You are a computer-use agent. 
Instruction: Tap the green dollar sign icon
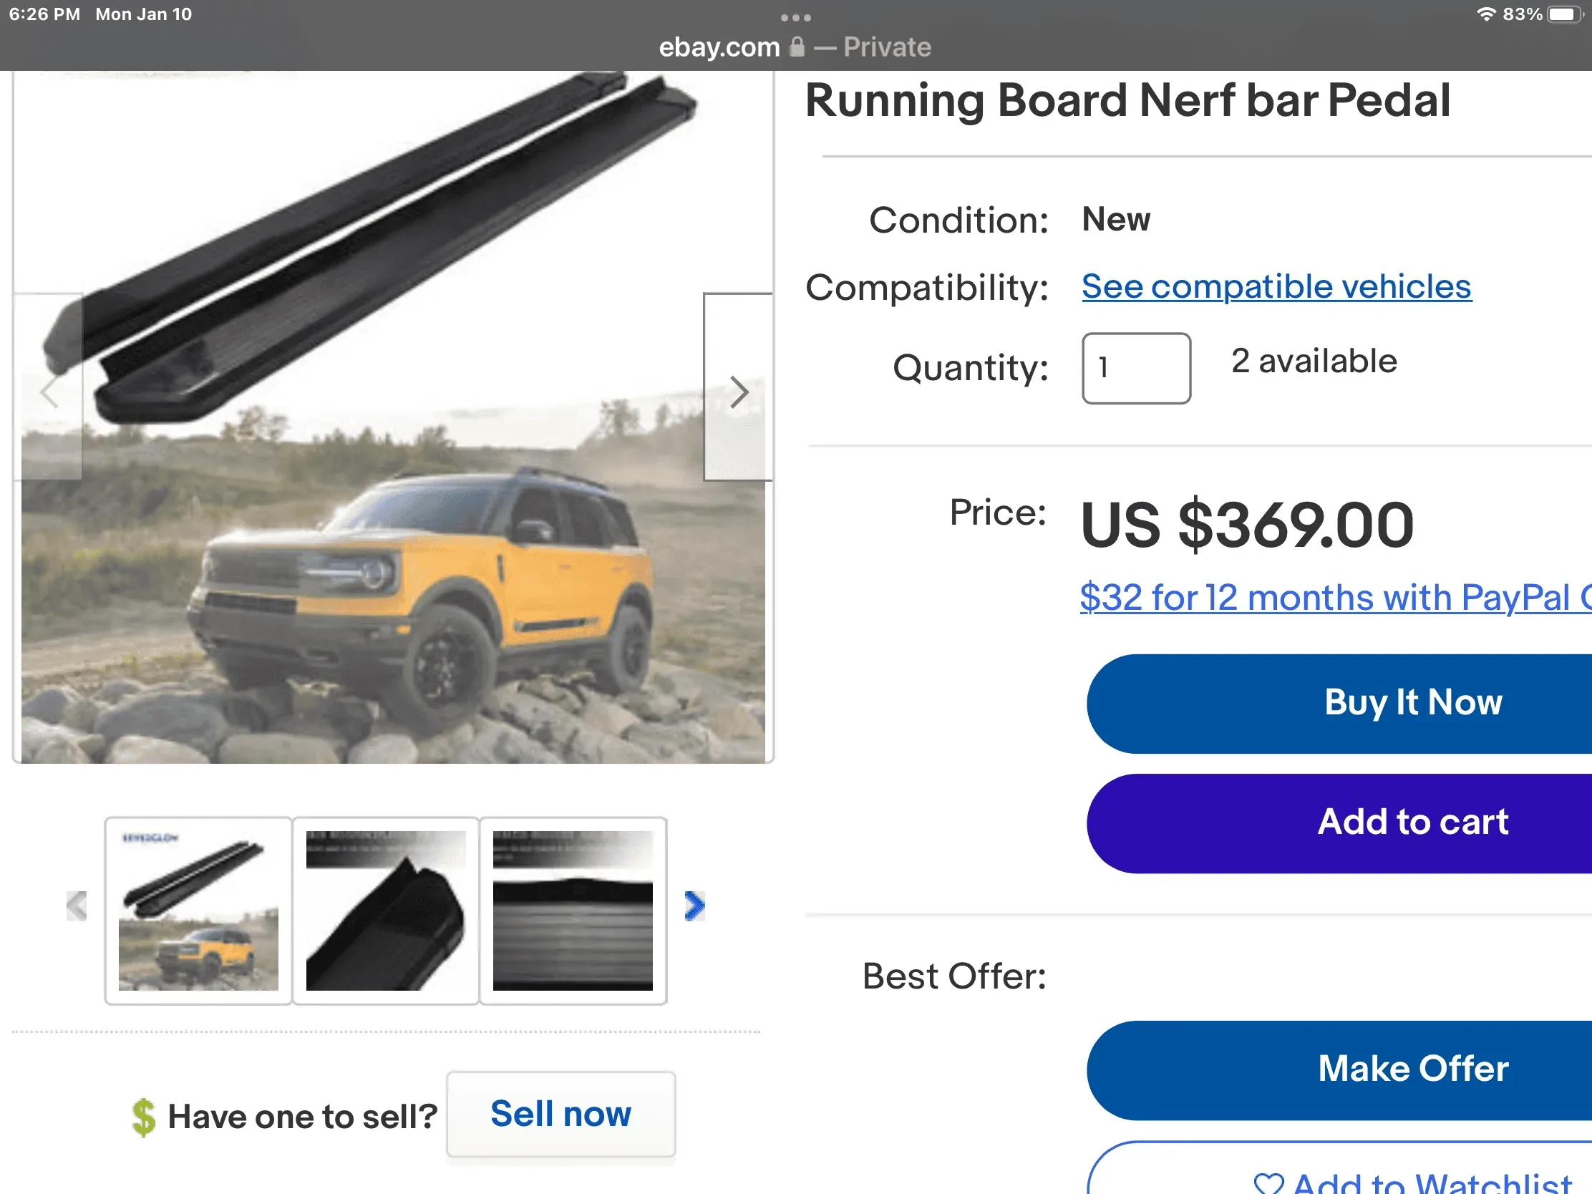(143, 1116)
